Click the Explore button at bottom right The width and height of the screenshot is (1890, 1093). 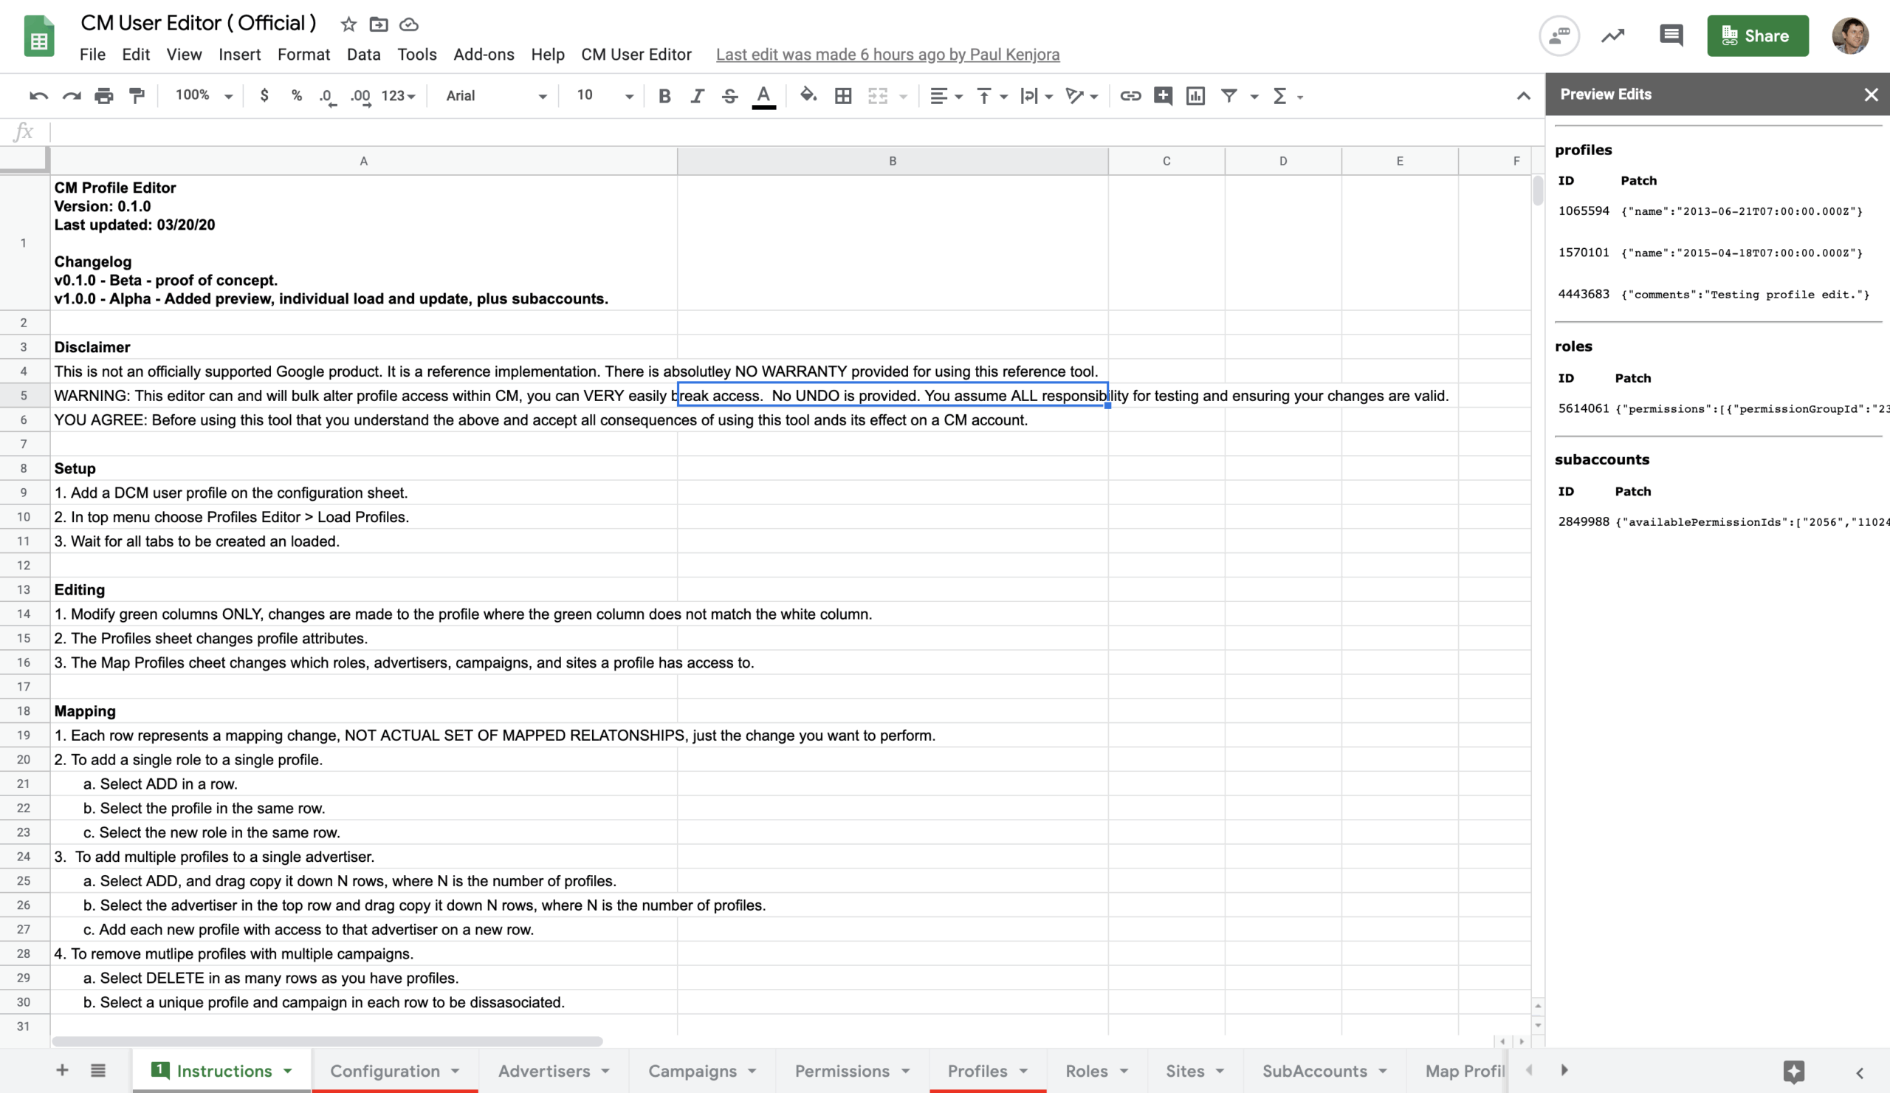[1794, 1072]
